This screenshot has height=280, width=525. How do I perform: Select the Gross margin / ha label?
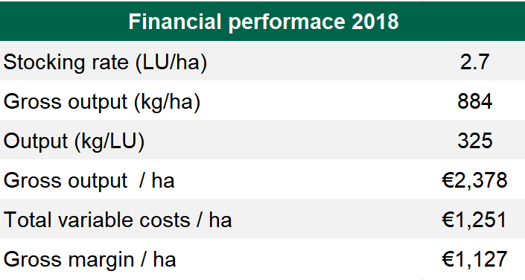point(89,260)
